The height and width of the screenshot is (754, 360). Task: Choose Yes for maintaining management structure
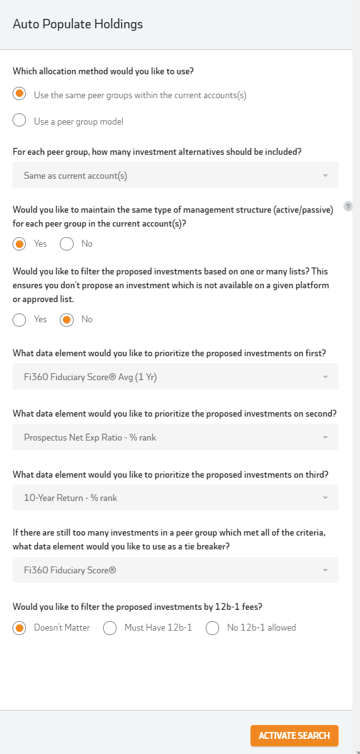pyautogui.click(x=20, y=244)
